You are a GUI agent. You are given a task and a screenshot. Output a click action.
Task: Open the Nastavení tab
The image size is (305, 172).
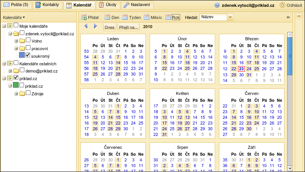click(137, 5)
